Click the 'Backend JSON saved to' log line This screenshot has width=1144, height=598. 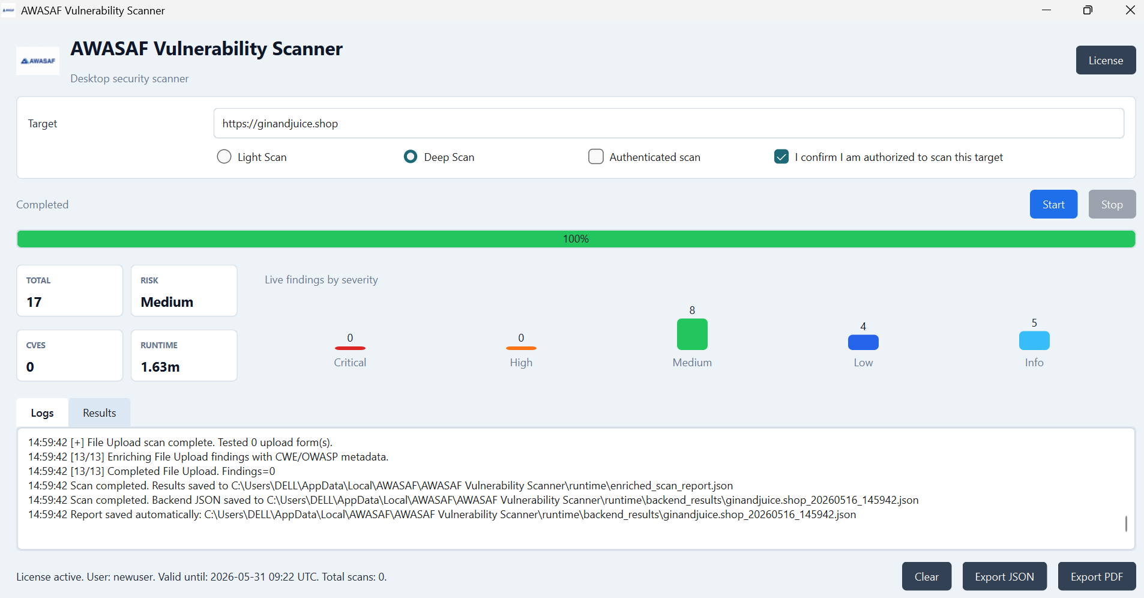474,500
